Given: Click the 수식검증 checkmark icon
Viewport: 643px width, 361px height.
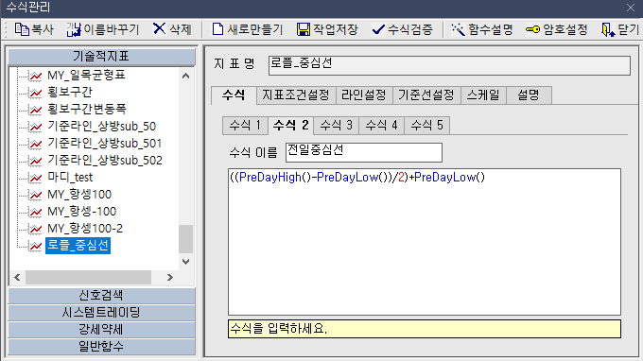Looking at the screenshot, I should 378,29.
